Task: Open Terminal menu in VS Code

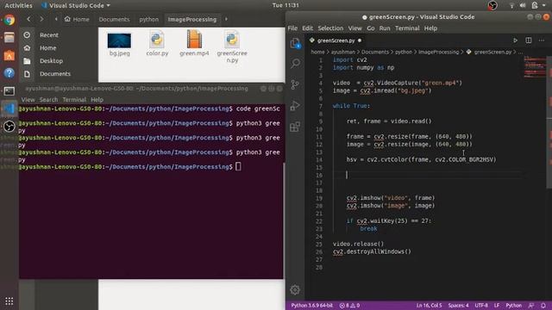Action: (x=407, y=28)
